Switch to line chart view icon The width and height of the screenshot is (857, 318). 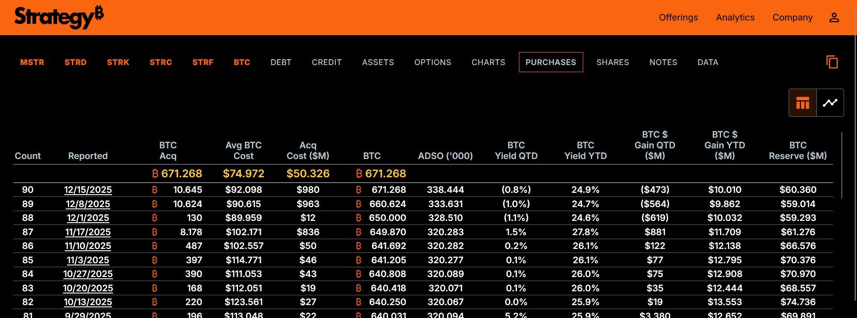click(x=830, y=103)
